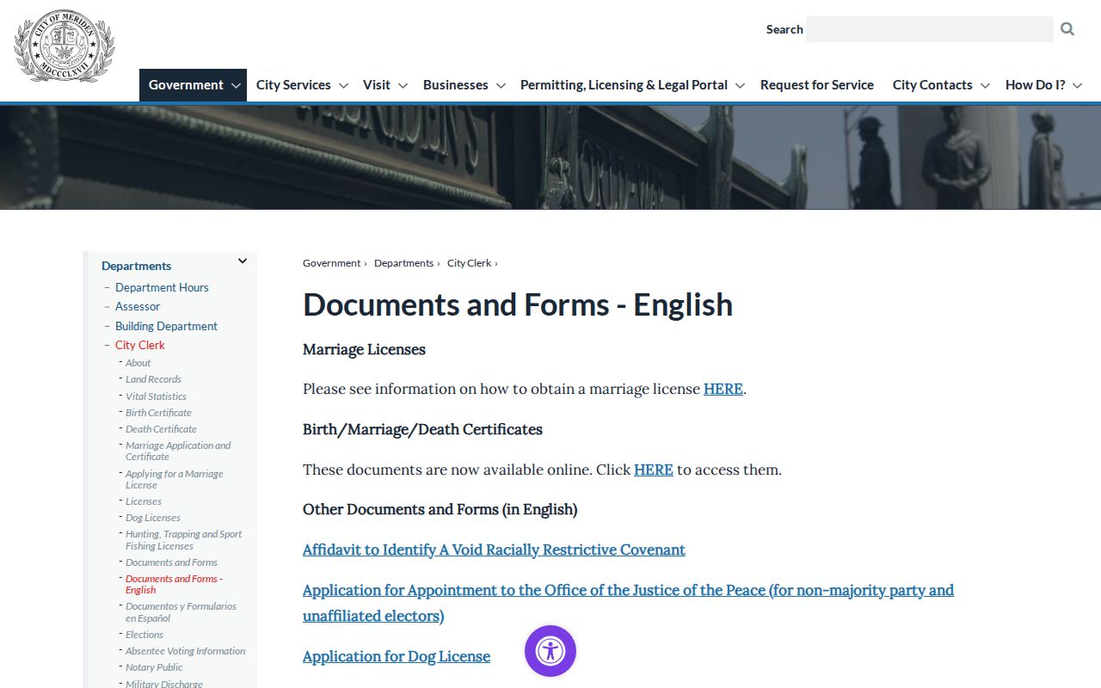Open Documentos y Formularios en Español
The image size is (1101, 688).
pyautogui.click(x=181, y=612)
